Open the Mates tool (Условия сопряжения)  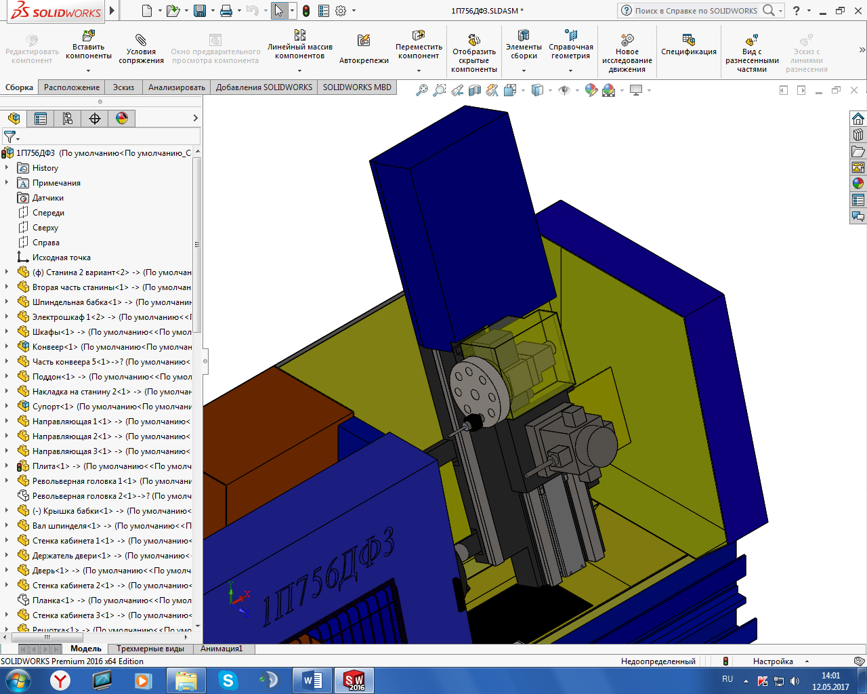[141, 48]
